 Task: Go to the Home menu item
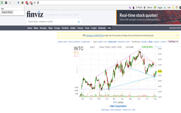pyautogui.click(x=30, y=28)
